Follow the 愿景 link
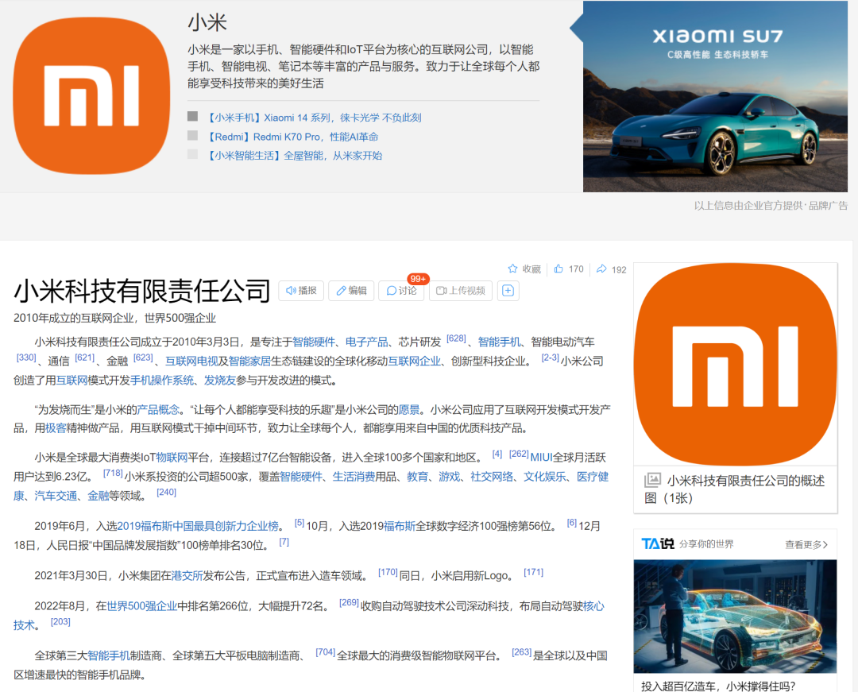This screenshot has width=858, height=692. pyautogui.click(x=409, y=409)
